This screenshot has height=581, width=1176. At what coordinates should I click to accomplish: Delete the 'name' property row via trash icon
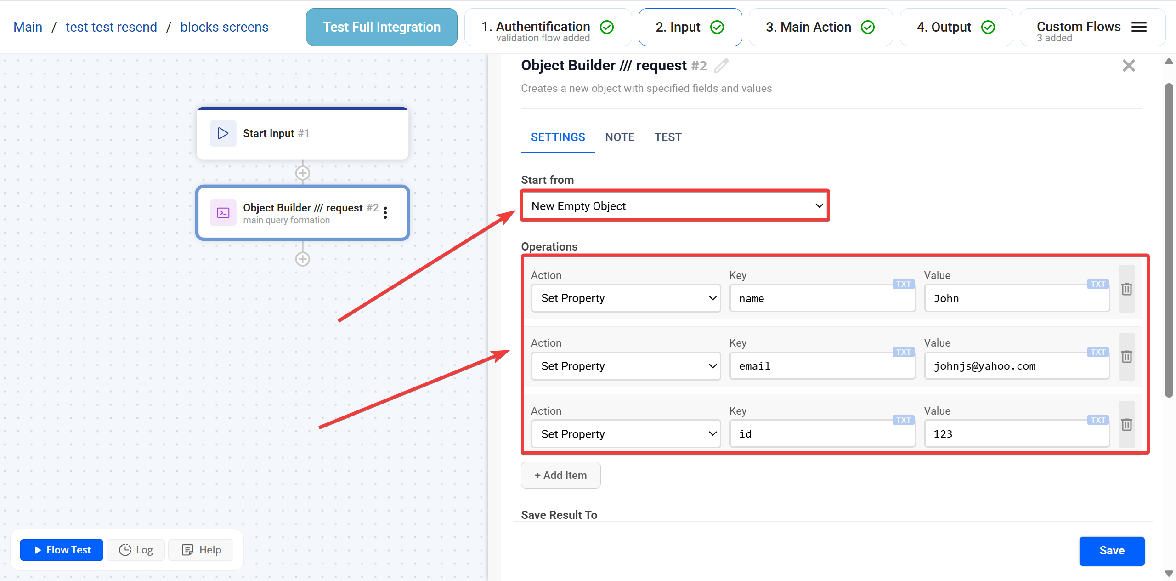tap(1126, 289)
